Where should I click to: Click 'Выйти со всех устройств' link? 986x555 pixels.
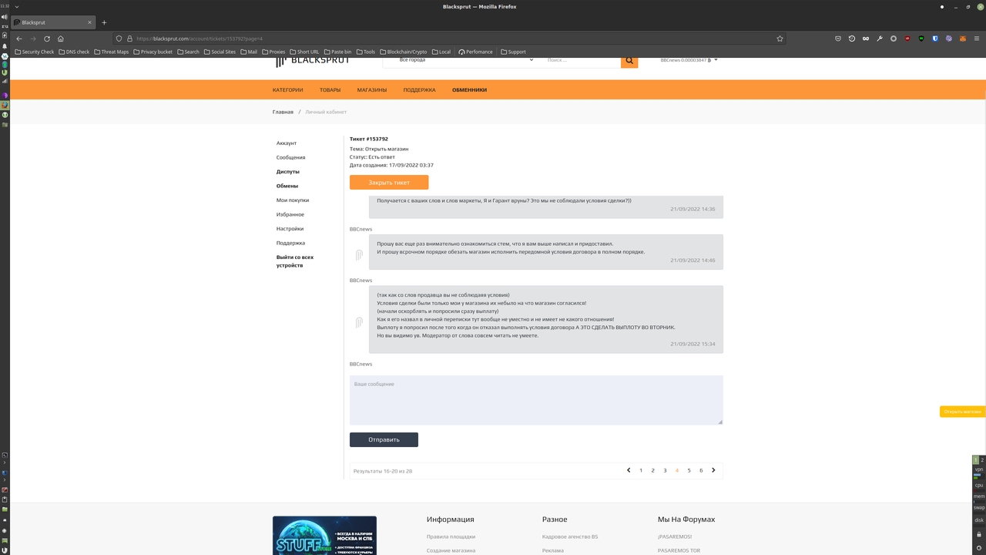[295, 261]
